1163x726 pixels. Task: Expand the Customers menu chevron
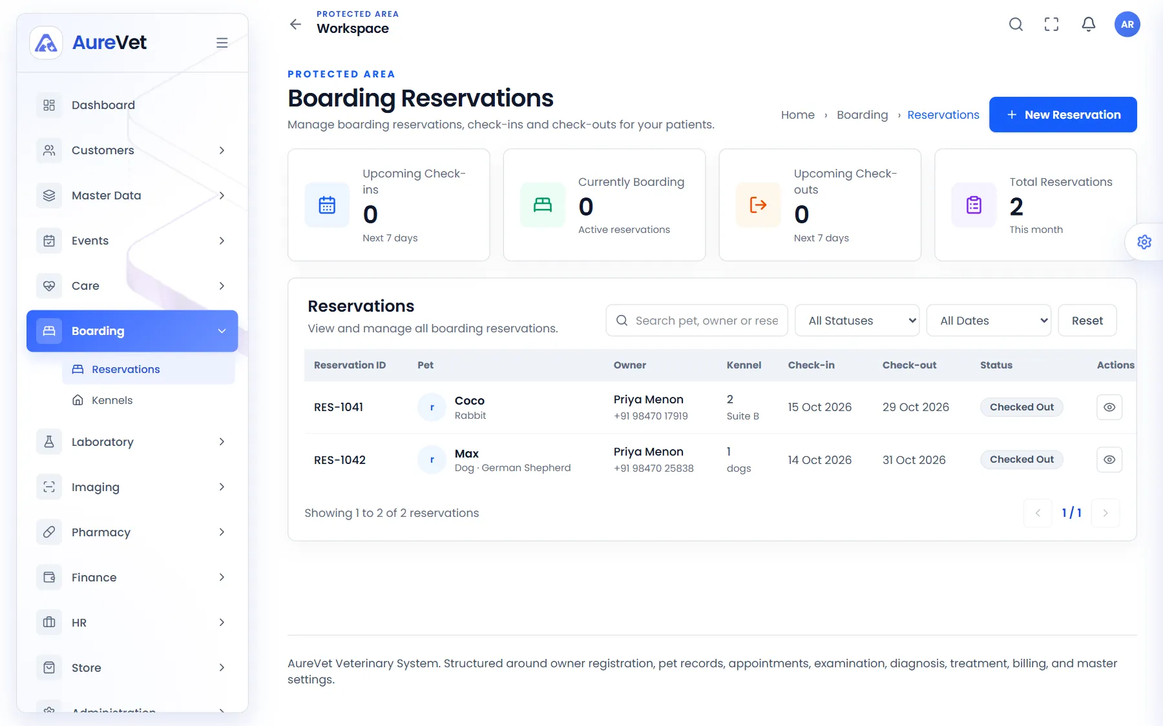coord(222,150)
